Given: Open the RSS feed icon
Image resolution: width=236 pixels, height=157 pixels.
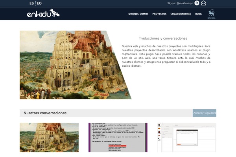Looking at the screenshot, I should point(197,3).
